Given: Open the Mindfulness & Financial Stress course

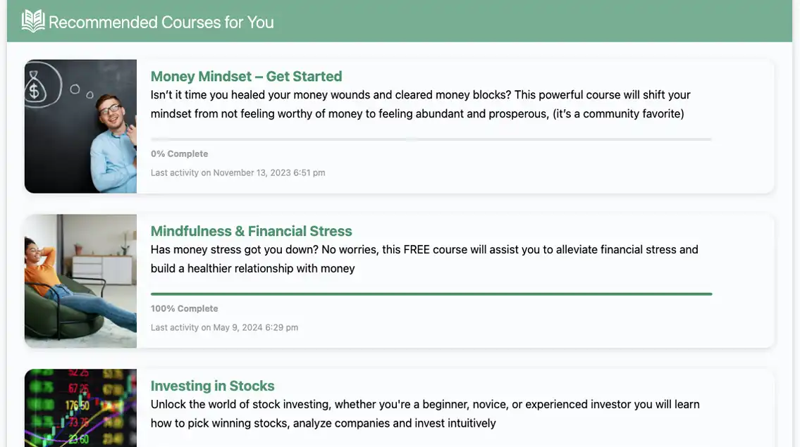Looking at the screenshot, I should [x=251, y=231].
